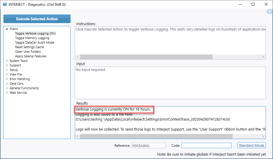The image size is (273, 159).
Task: Click the Standard Mode button
Action: [251, 145]
